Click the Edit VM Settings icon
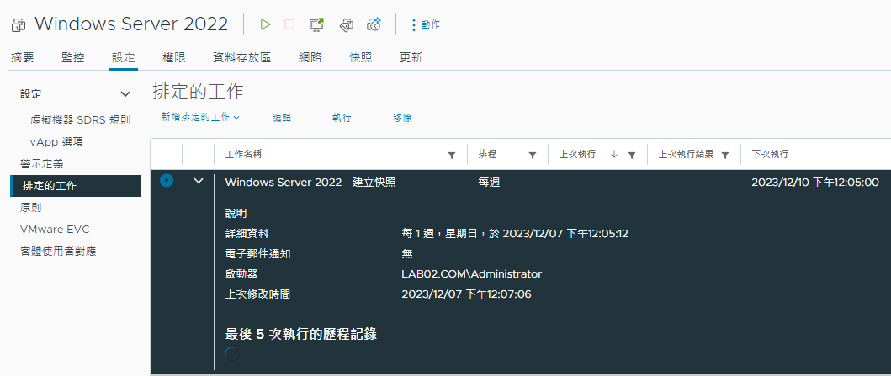The image size is (891, 376). (x=346, y=24)
